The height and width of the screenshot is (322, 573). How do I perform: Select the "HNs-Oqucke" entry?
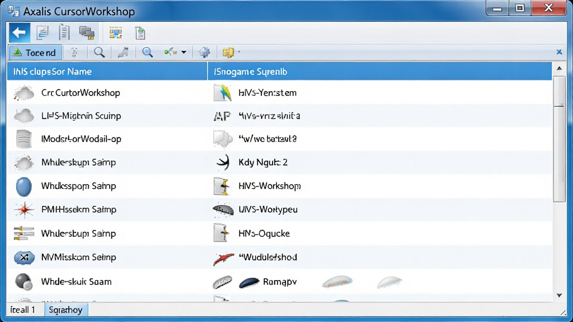click(x=264, y=234)
